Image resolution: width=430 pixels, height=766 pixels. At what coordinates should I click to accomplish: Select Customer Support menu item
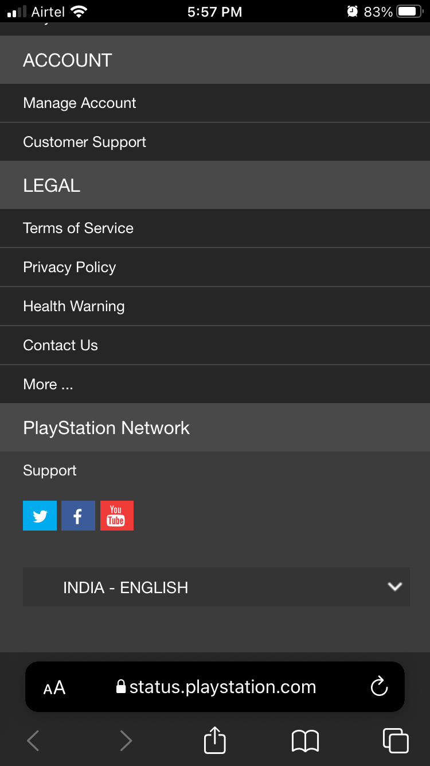tap(84, 142)
